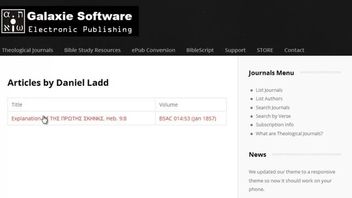Open the Explanation Heb. 9:8 article link
The width and height of the screenshot is (352, 198).
69,118
